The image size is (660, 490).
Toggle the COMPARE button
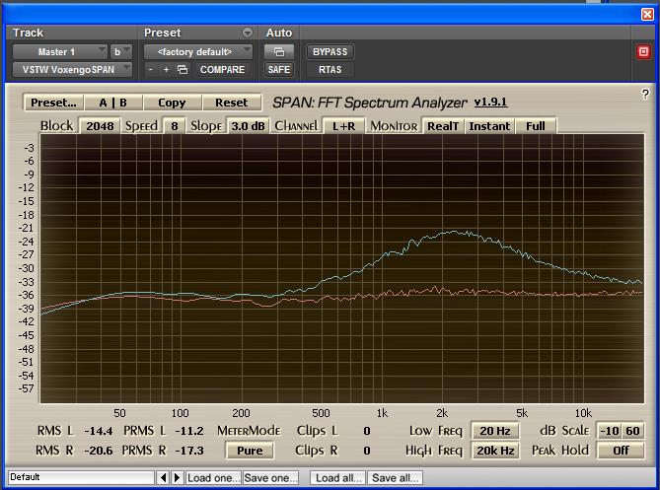pos(222,69)
